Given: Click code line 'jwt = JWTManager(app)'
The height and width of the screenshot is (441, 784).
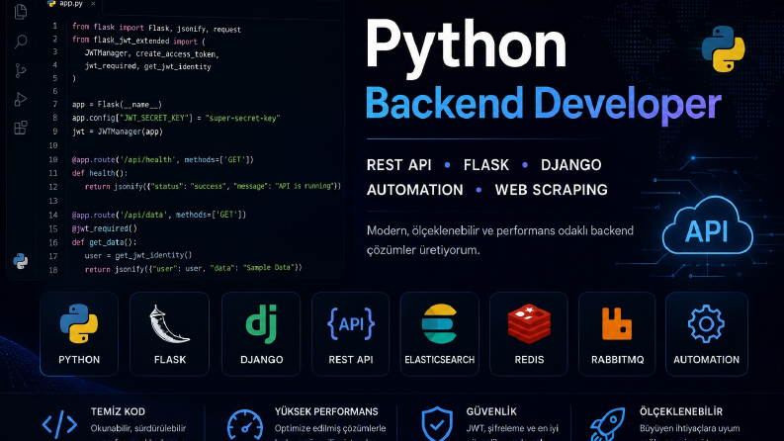Looking at the screenshot, I should pos(118,132).
